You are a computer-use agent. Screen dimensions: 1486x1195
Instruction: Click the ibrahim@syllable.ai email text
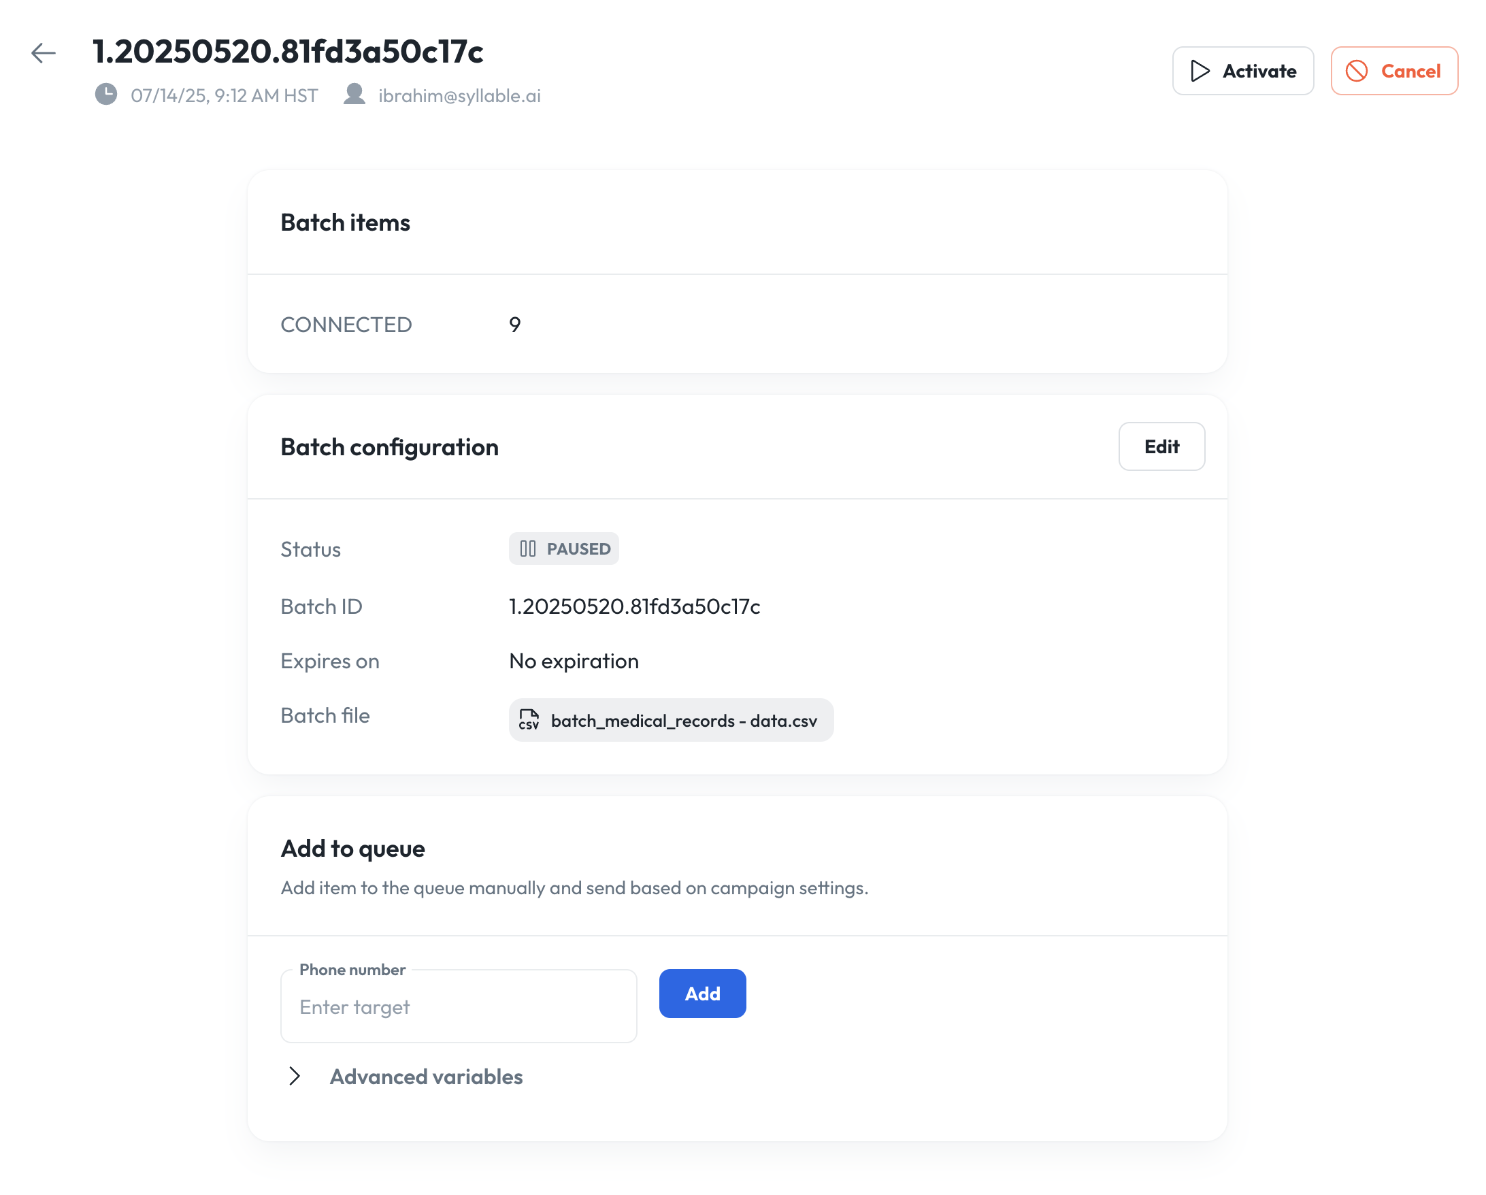460,96
